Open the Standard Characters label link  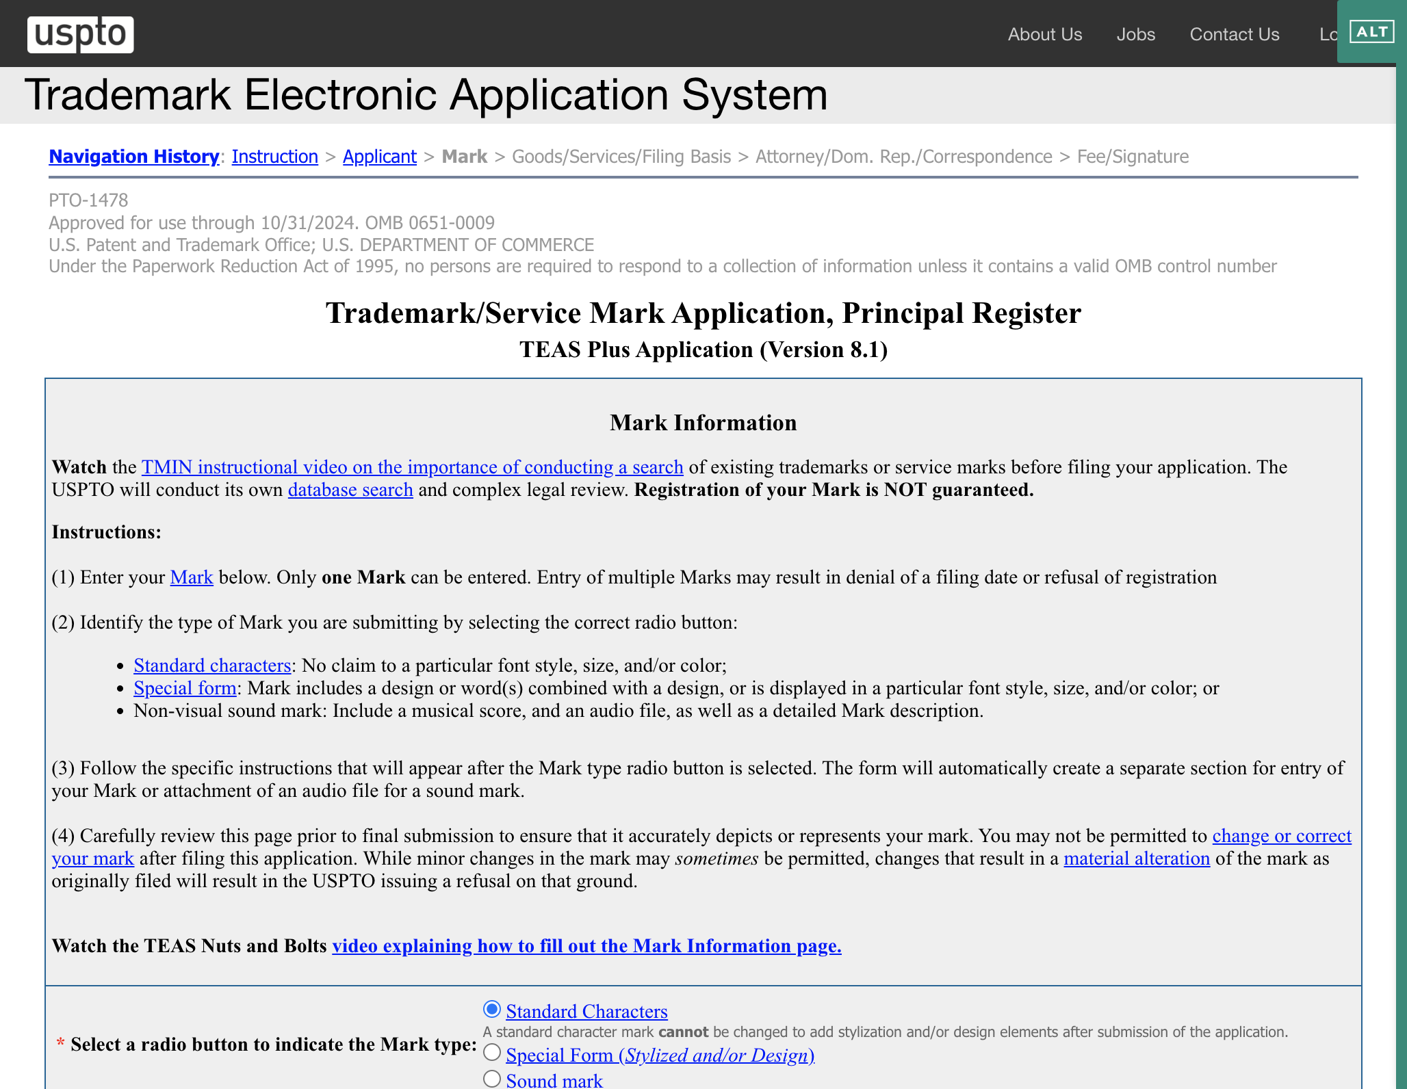click(587, 1012)
